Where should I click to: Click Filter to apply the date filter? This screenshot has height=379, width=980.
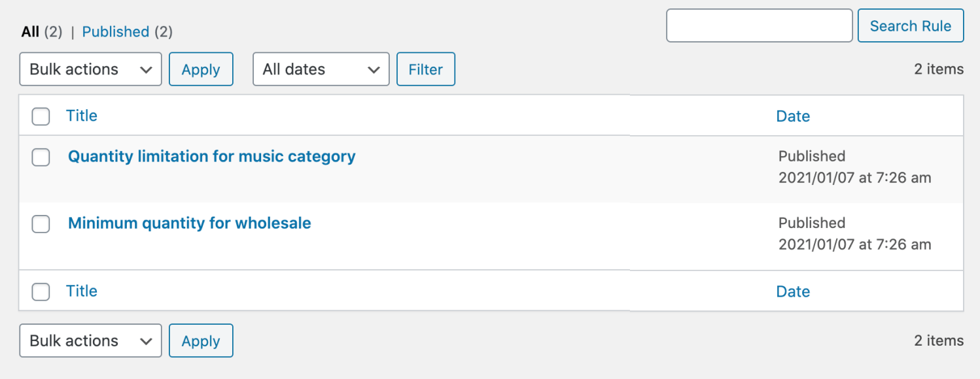coord(426,69)
